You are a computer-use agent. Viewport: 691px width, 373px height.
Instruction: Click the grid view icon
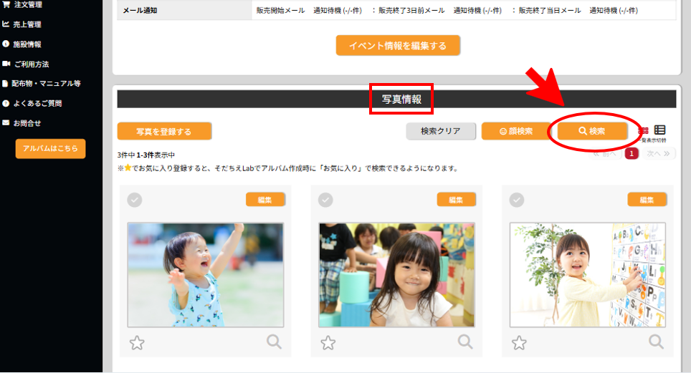point(644,130)
